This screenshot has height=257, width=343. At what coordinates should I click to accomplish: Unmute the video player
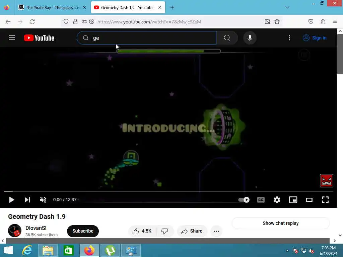point(43,200)
